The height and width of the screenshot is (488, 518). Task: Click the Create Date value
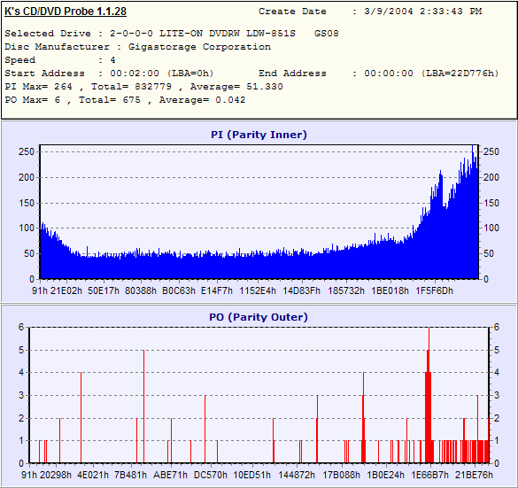pyautogui.click(x=423, y=12)
